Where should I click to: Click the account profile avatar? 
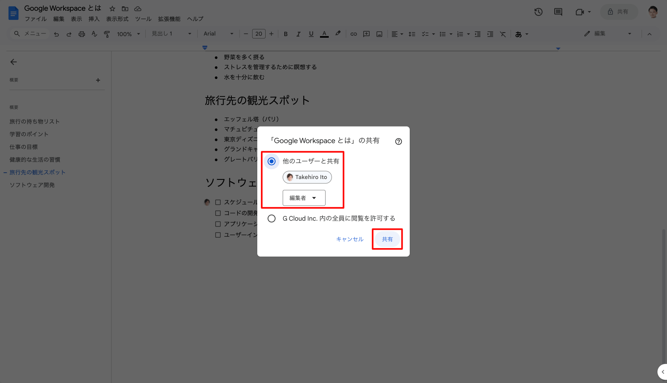[x=653, y=12]
